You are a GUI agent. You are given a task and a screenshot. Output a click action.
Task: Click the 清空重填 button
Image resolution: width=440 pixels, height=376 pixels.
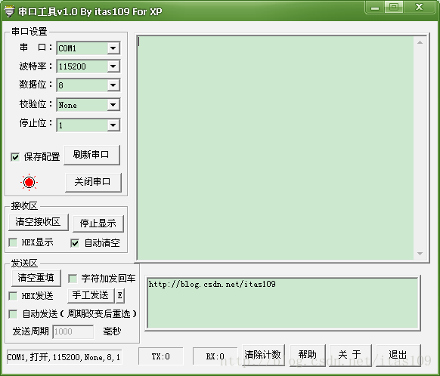click(x=36, y=278)
